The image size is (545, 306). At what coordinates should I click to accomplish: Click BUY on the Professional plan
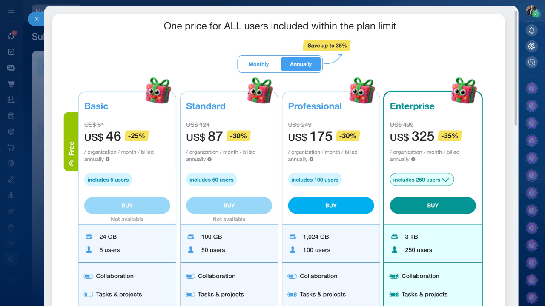click(331, 206)
